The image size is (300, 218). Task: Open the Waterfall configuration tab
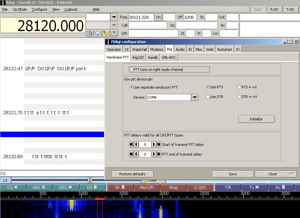(x=139, y=49)
